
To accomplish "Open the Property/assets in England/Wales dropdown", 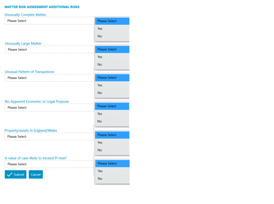I will (49, 137).
